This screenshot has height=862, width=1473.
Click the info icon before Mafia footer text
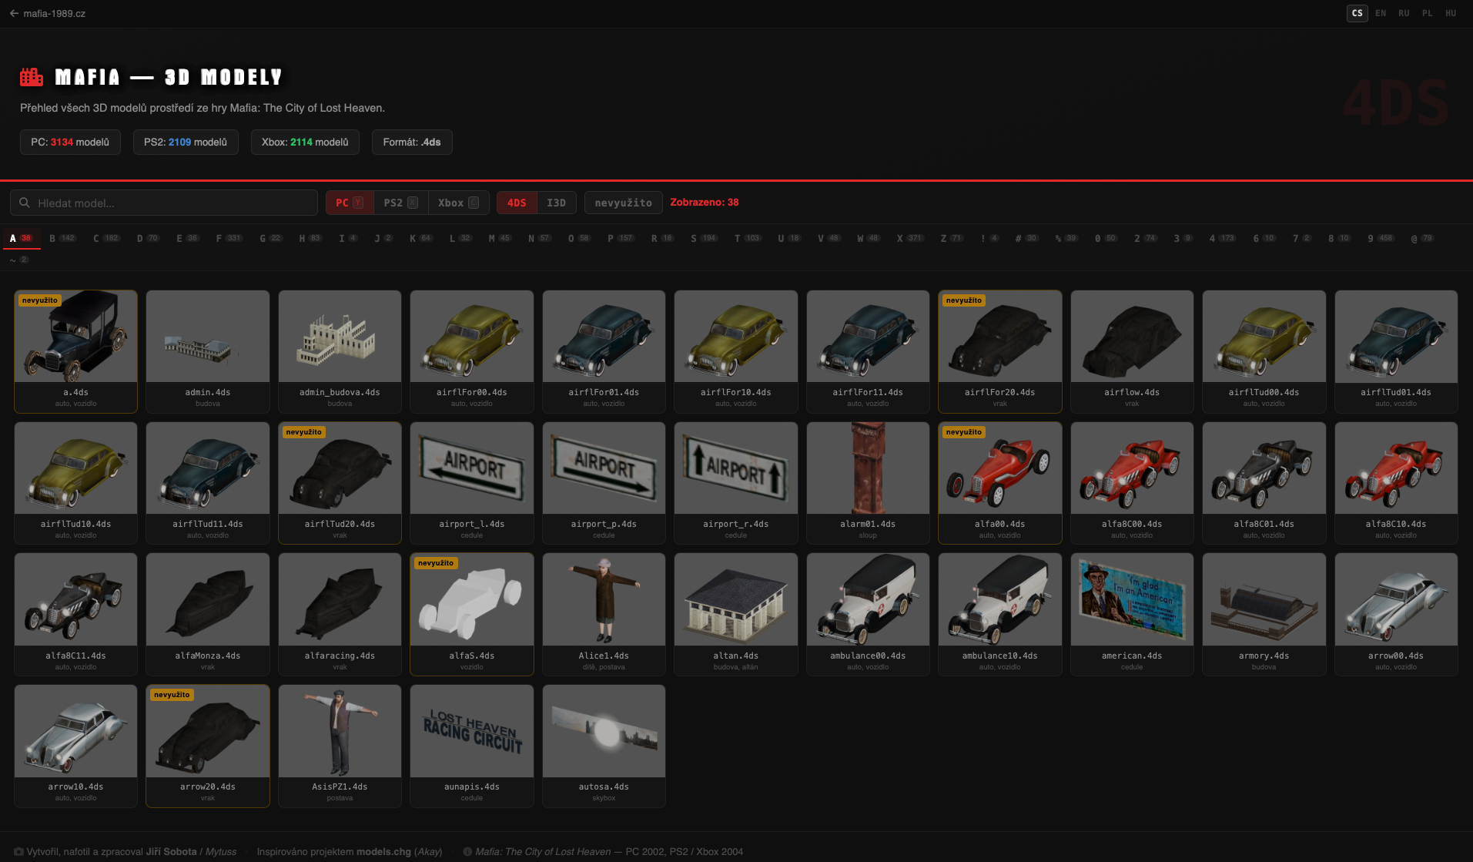[467, 851]
